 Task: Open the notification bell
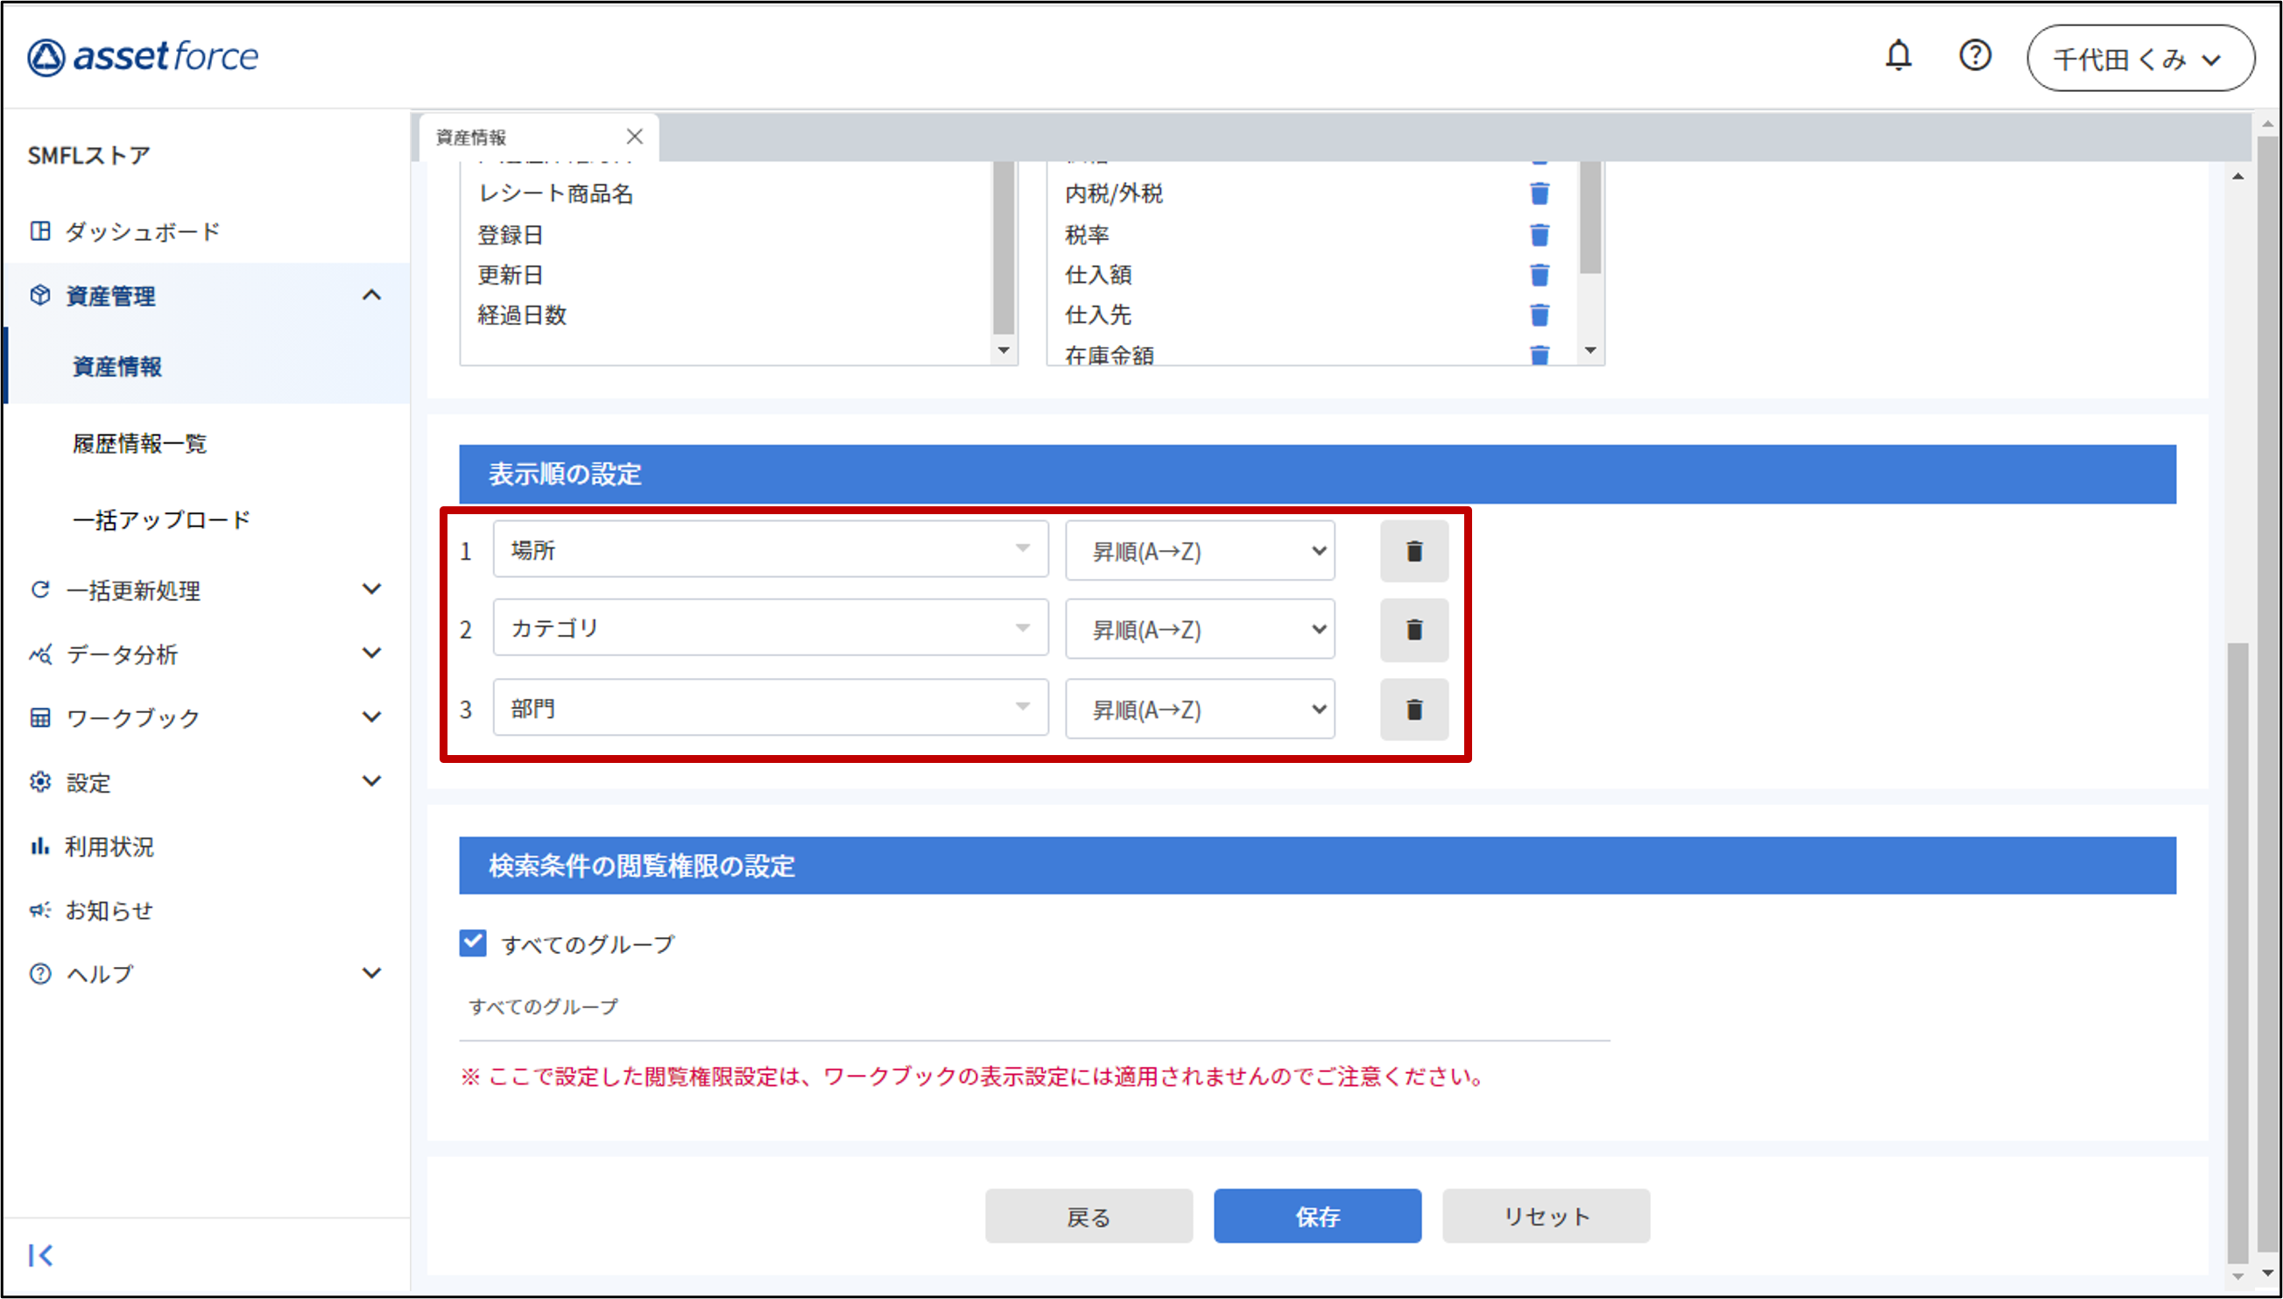1898,56
